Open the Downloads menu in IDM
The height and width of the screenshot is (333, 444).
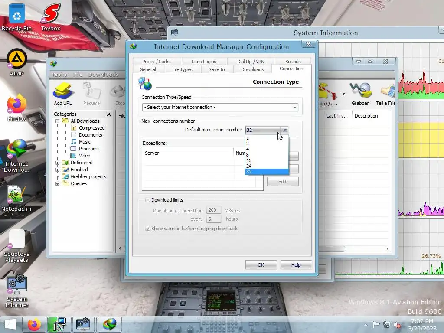tap(103, 75)
